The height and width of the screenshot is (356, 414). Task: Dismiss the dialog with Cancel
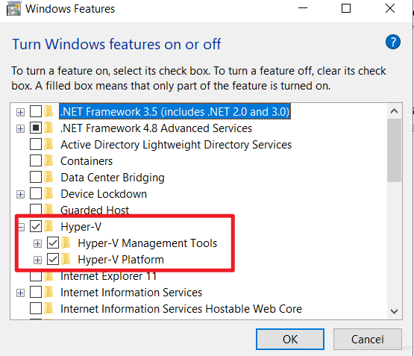(367, 339)
